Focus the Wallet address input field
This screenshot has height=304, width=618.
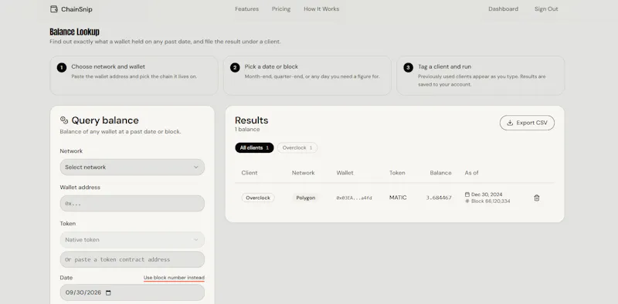[x=132, y=204]
